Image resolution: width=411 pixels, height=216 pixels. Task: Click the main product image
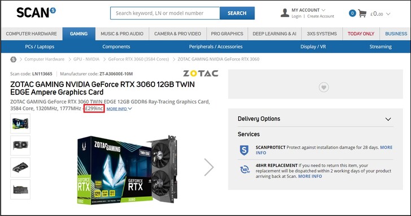(128, 170)
